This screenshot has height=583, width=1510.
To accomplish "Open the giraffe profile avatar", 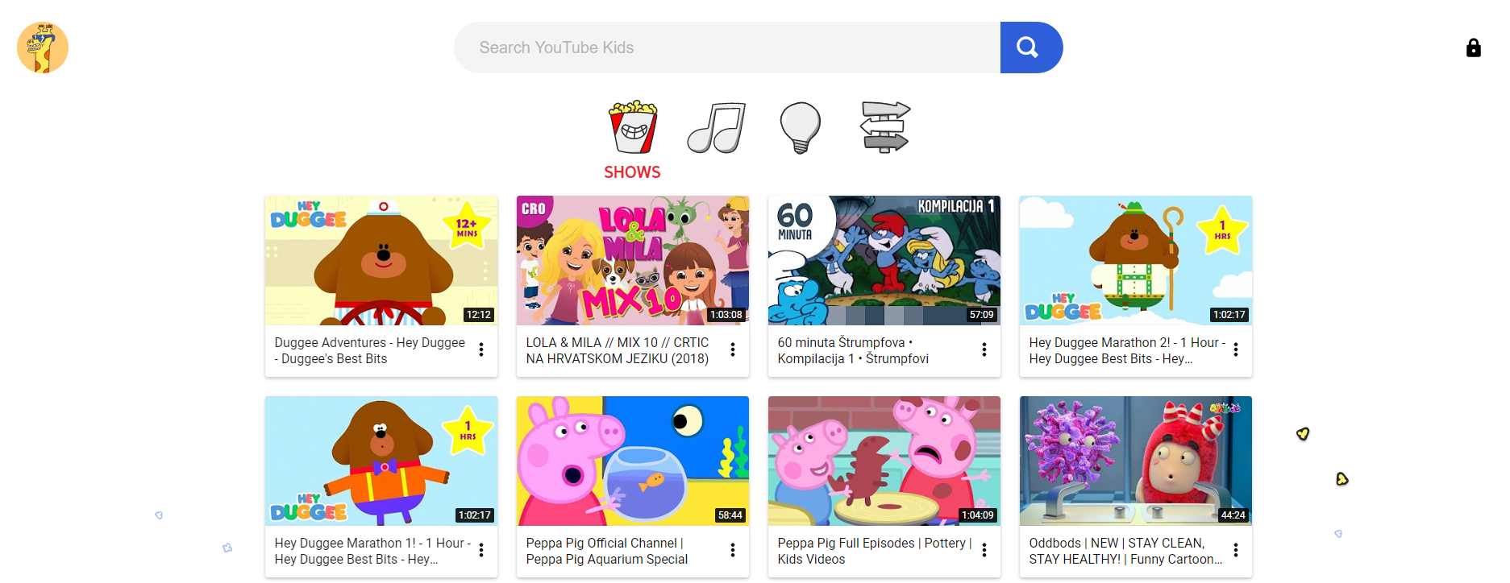I will [x=43, y=48].
